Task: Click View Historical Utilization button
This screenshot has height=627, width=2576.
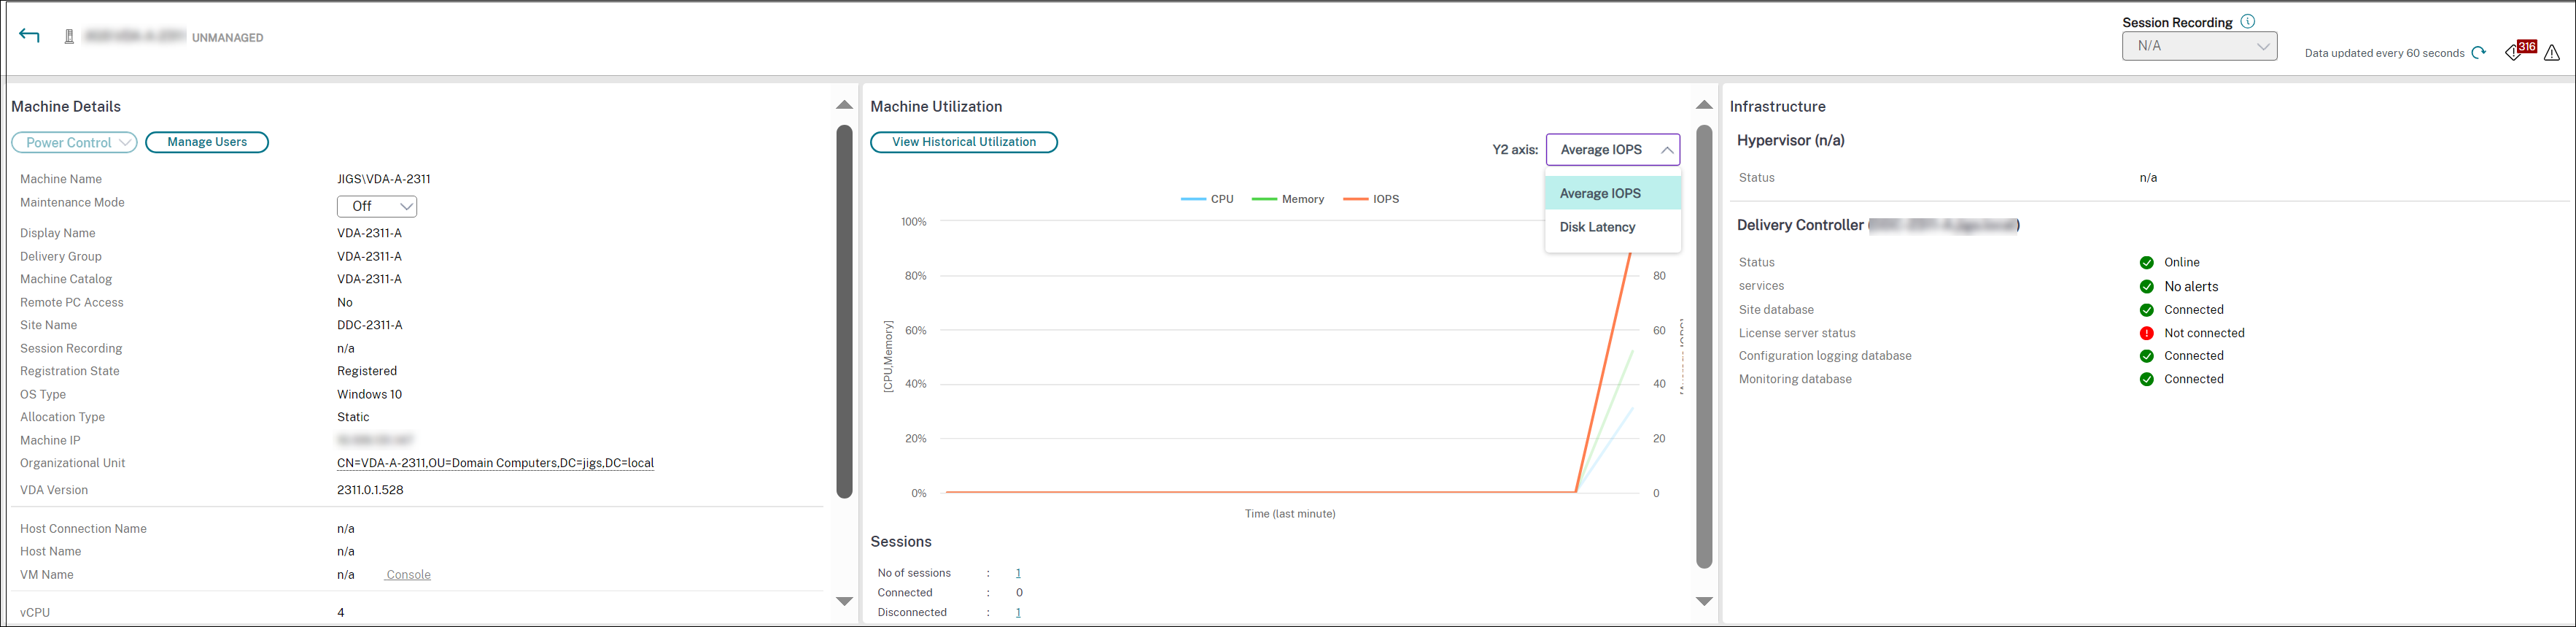Action: click(963, 142)
